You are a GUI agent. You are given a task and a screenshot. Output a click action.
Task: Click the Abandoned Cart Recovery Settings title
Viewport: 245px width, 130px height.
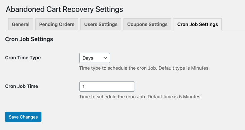coord(64,9)
